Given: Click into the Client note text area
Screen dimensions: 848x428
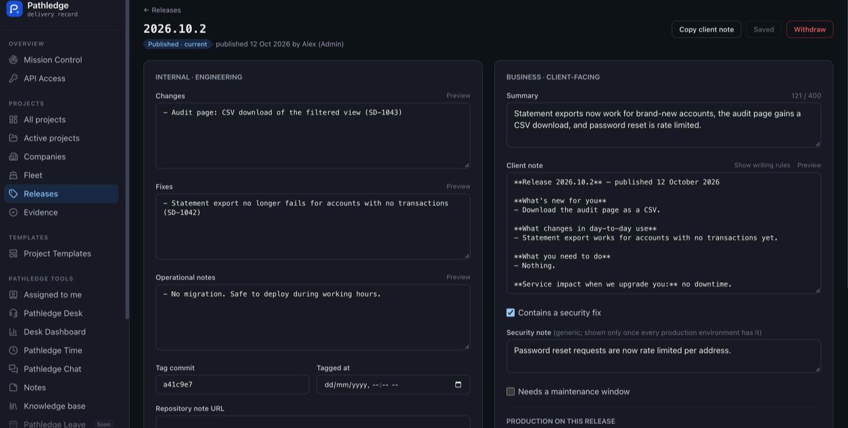Looking at the screenshot, I should pos(664,233).
